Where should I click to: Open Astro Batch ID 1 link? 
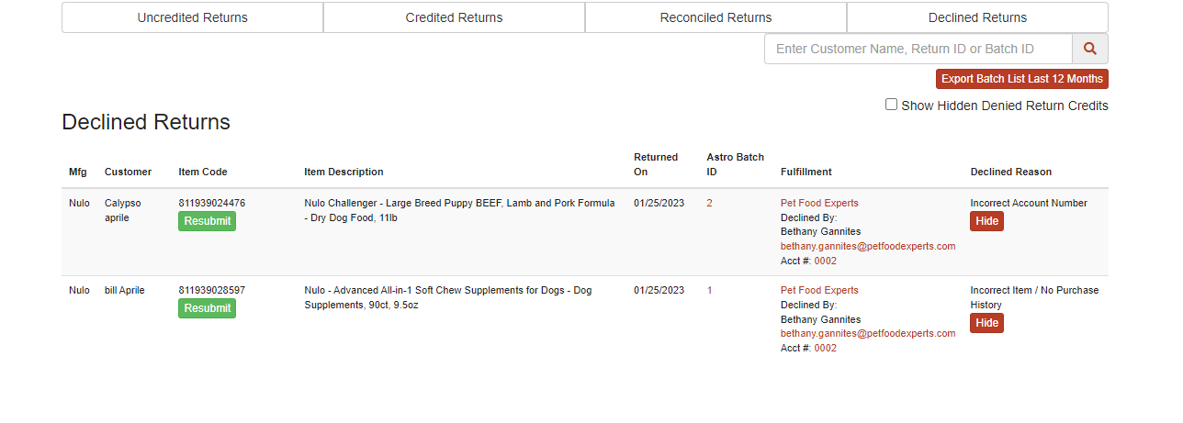tap(709, 291)
